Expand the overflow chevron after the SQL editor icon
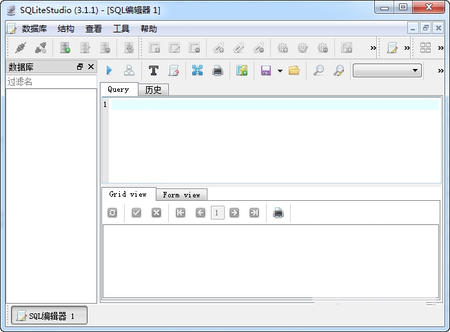This screenshot has height=332, width=450. click(x=407, y=48)
